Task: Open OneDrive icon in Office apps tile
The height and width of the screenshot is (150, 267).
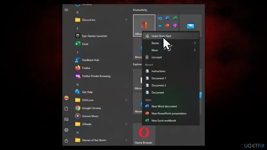Action: (160, 26)
